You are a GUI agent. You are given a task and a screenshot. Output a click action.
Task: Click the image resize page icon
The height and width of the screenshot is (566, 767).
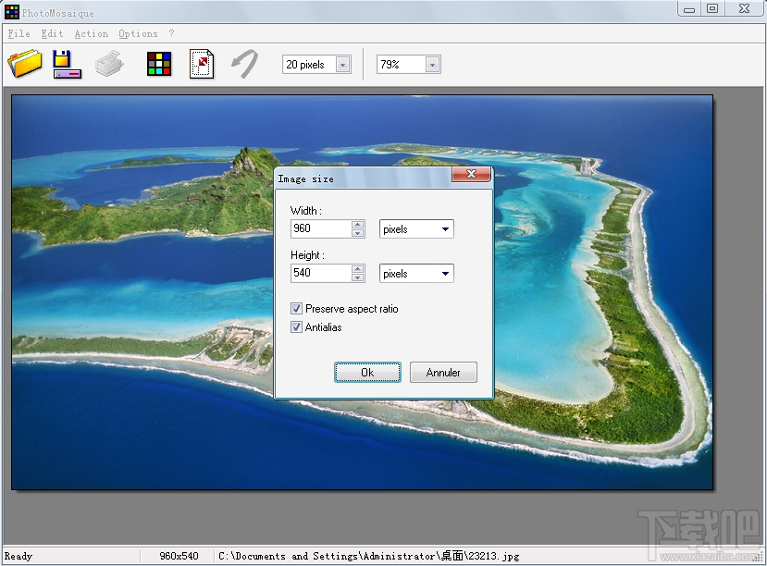pos(202,64)
